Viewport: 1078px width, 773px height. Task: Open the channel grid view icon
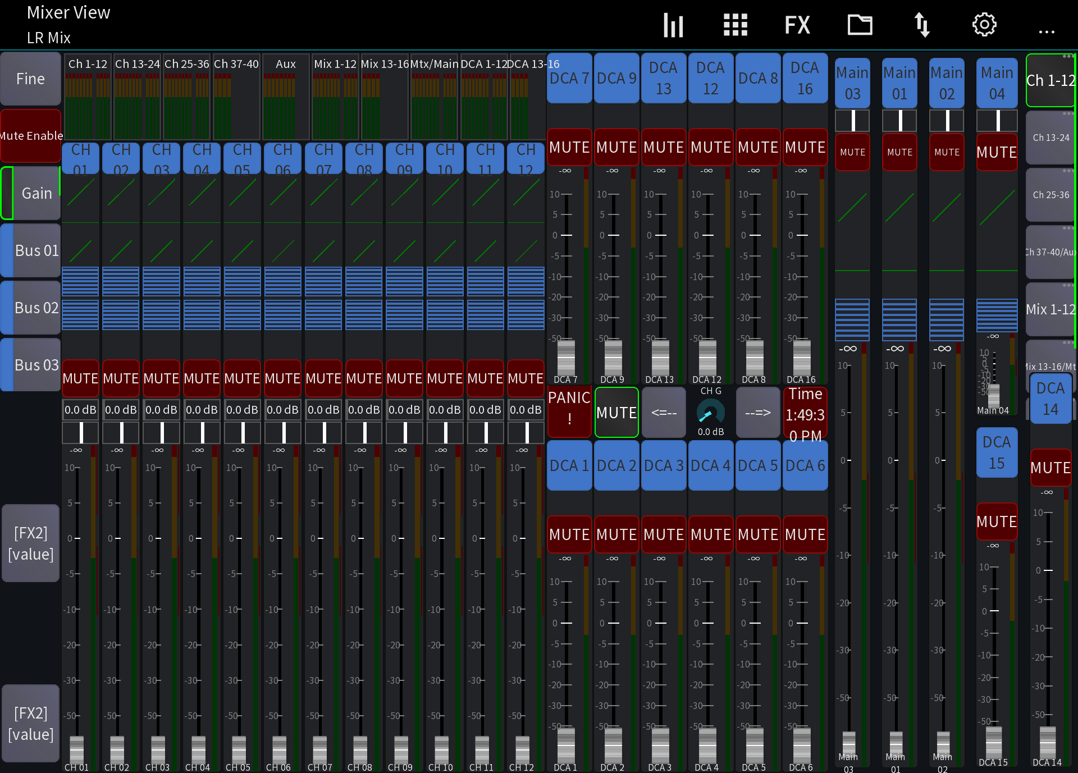736,25
